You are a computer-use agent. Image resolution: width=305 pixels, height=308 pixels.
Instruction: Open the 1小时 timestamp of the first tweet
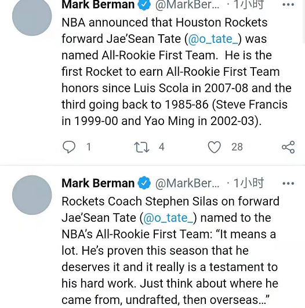coord(248,4)
